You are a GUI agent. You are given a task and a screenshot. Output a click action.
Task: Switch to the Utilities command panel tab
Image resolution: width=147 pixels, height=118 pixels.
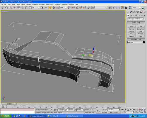(144, 12)
